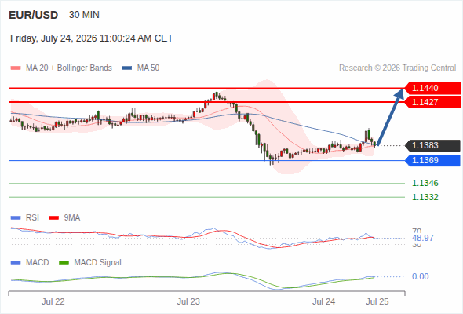463x314 pixels.
Task: Select the green 1.1346 support level
Action: point(425,183)
